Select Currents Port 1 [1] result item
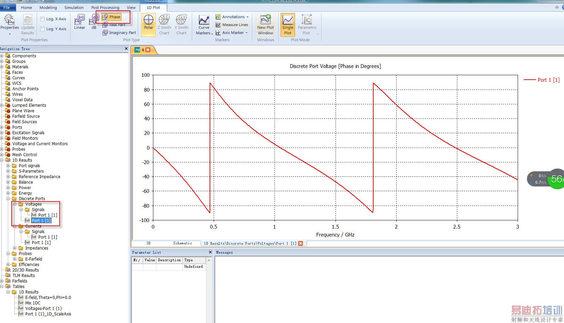 coord(41,243)
